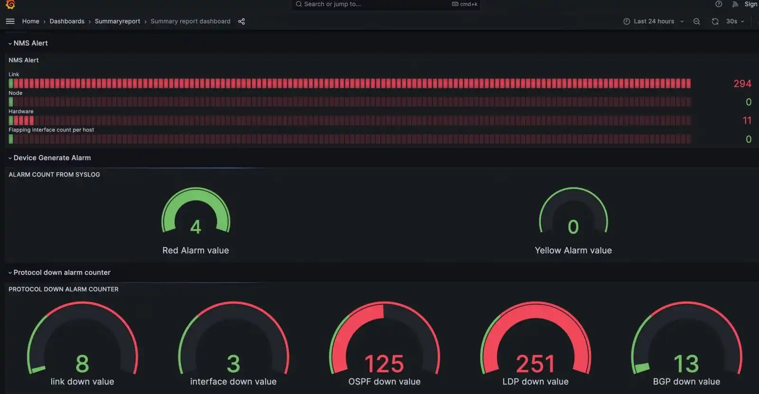Image resolution: width=759 pixels, height=394 pixels.
Task: Click the Sign in button
Action: click(x=751, y=4)
